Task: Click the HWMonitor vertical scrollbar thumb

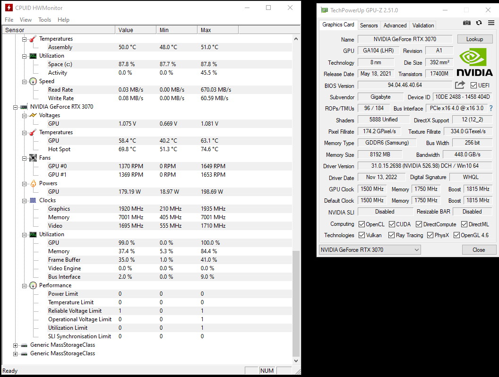Action: point(296,304)
